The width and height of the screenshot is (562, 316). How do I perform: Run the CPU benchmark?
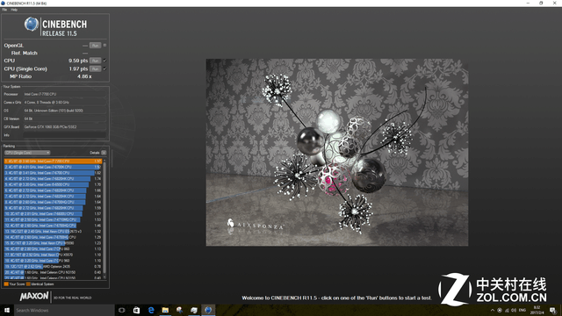click(95, 61)
